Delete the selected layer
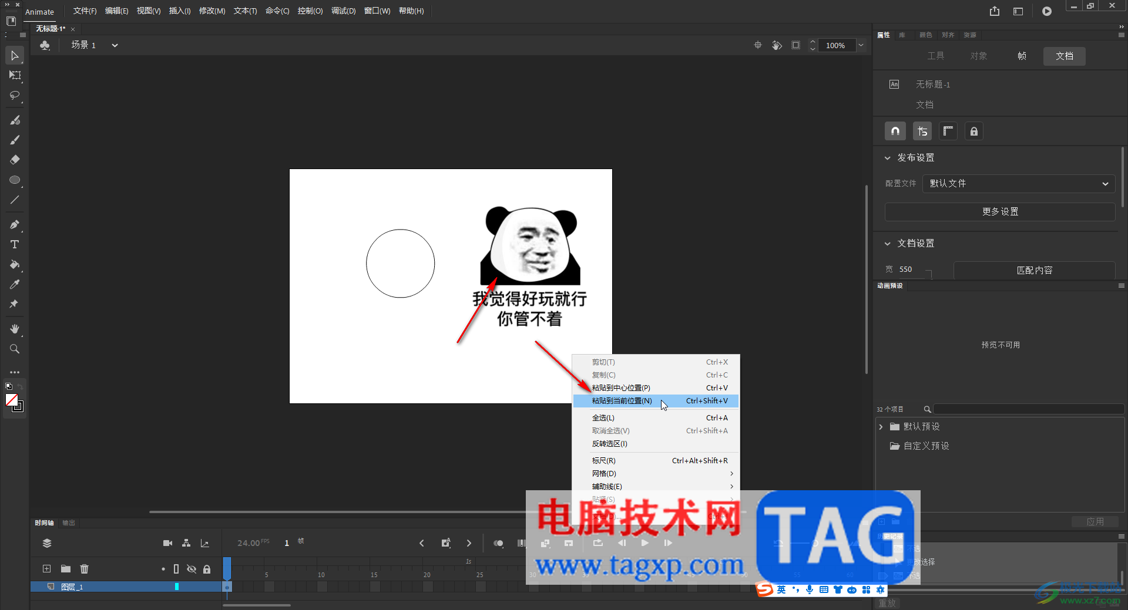The image size is (1128, 610). [x=85, y=569]
